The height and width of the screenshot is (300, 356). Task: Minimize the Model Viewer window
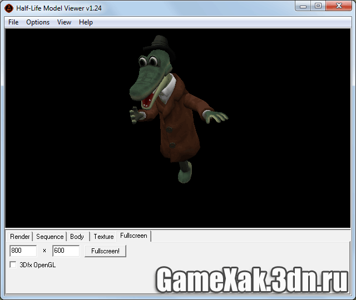tap(303, 6)
